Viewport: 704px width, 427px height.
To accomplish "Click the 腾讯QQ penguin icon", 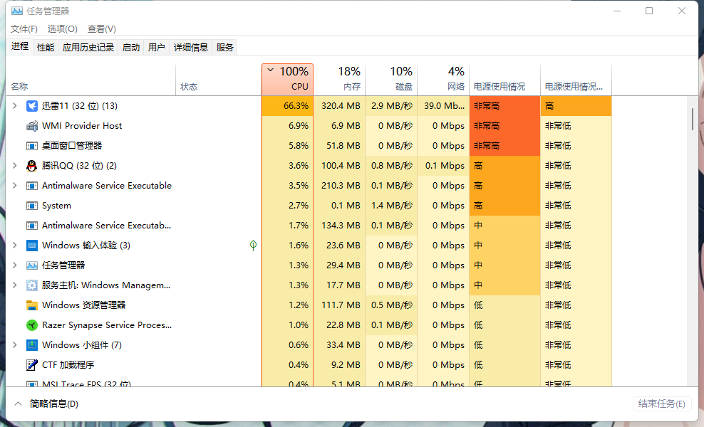I will tap(32, 166).
